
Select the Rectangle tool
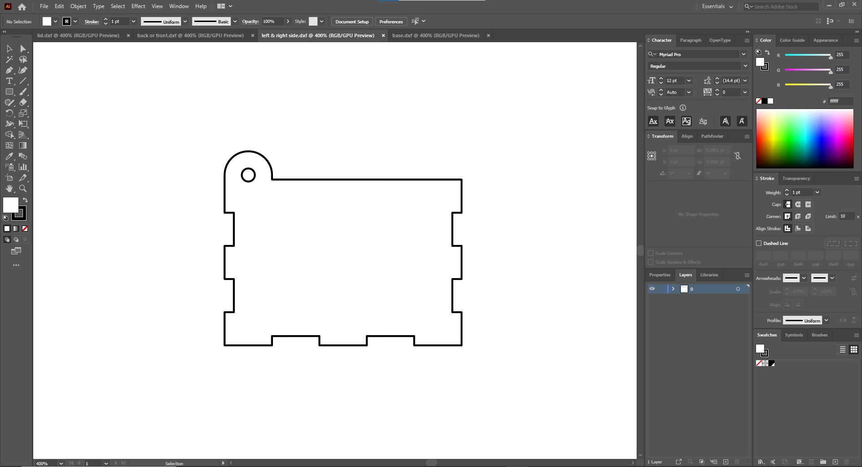9,92
